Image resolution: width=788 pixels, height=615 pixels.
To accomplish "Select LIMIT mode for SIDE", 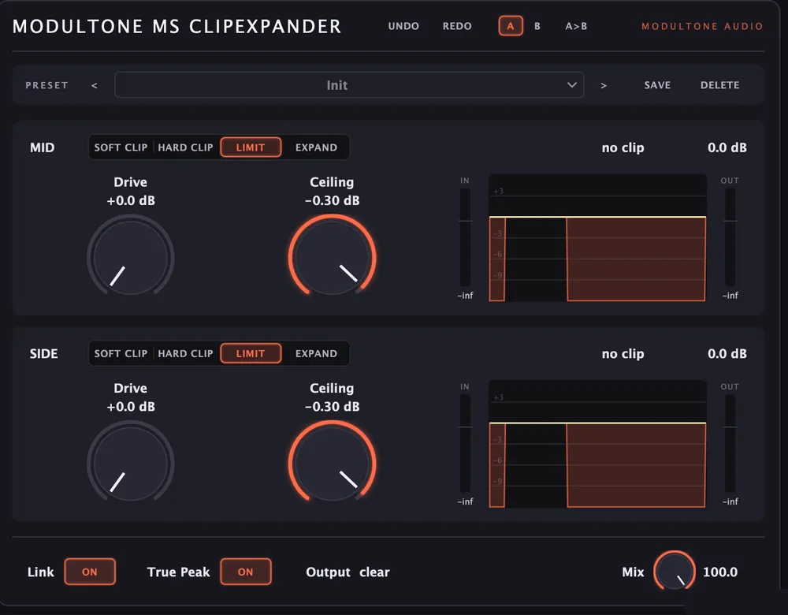I will point(251,353).
